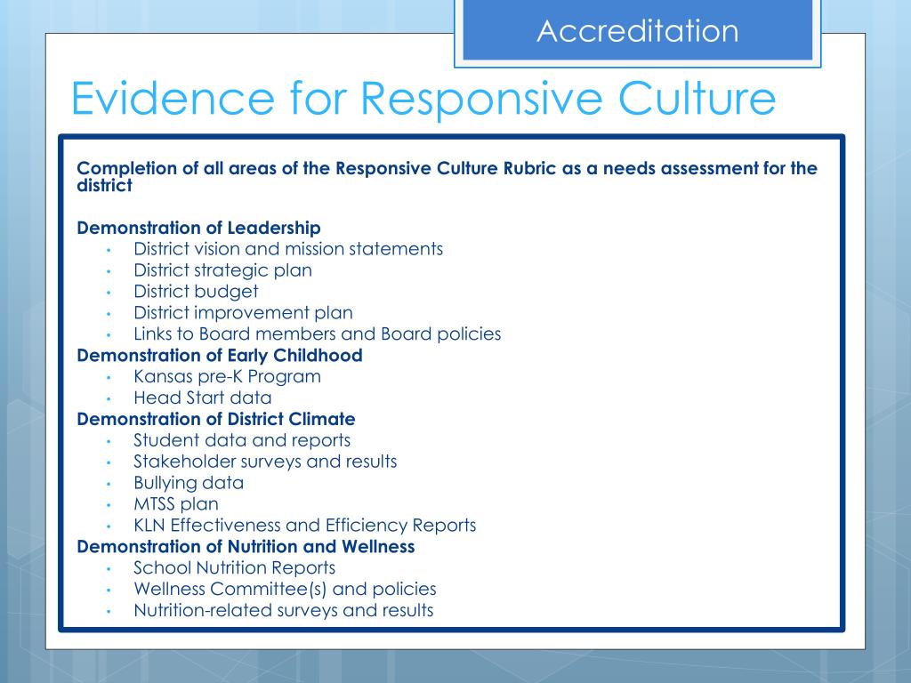Click the District budget bullet
This screenshot has width=911, height=683.
coord(196,292)
